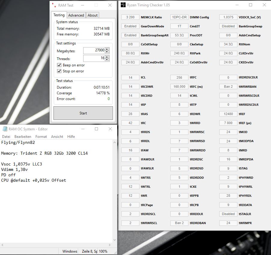Click the tFAW value 16
271x255 pixels.
[130, 150]
